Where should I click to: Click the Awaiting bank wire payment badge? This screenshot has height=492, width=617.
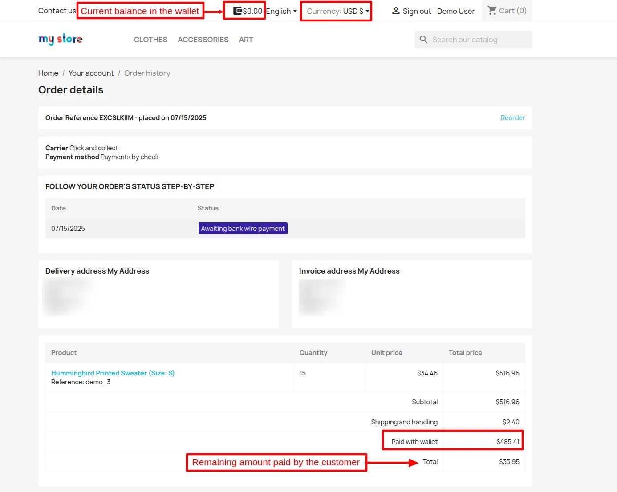[243, 228]
